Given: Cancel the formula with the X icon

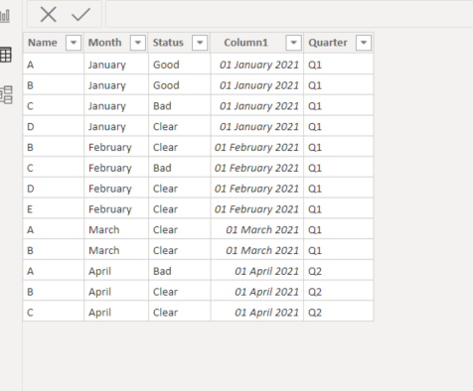Looking at the screenshot, I should tap(49, 15).
